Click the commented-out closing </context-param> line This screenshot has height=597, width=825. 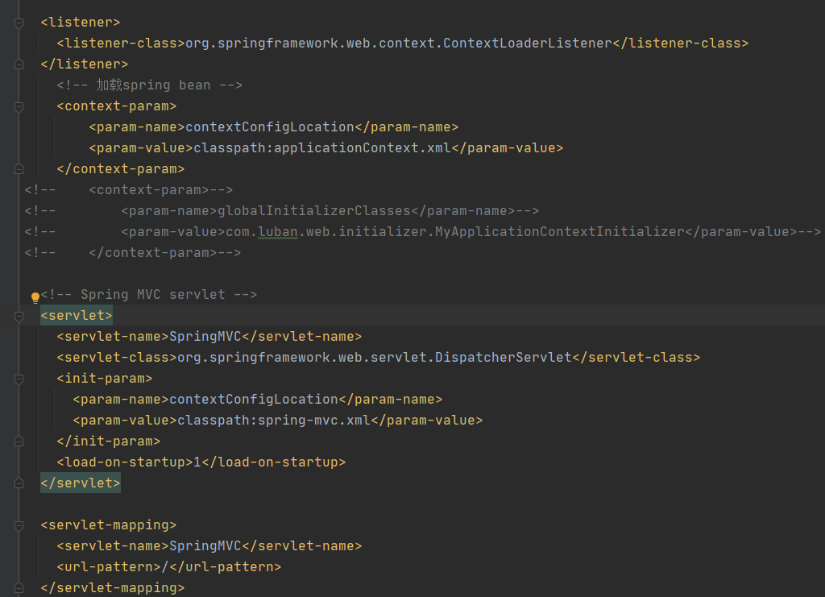(133, 252)
